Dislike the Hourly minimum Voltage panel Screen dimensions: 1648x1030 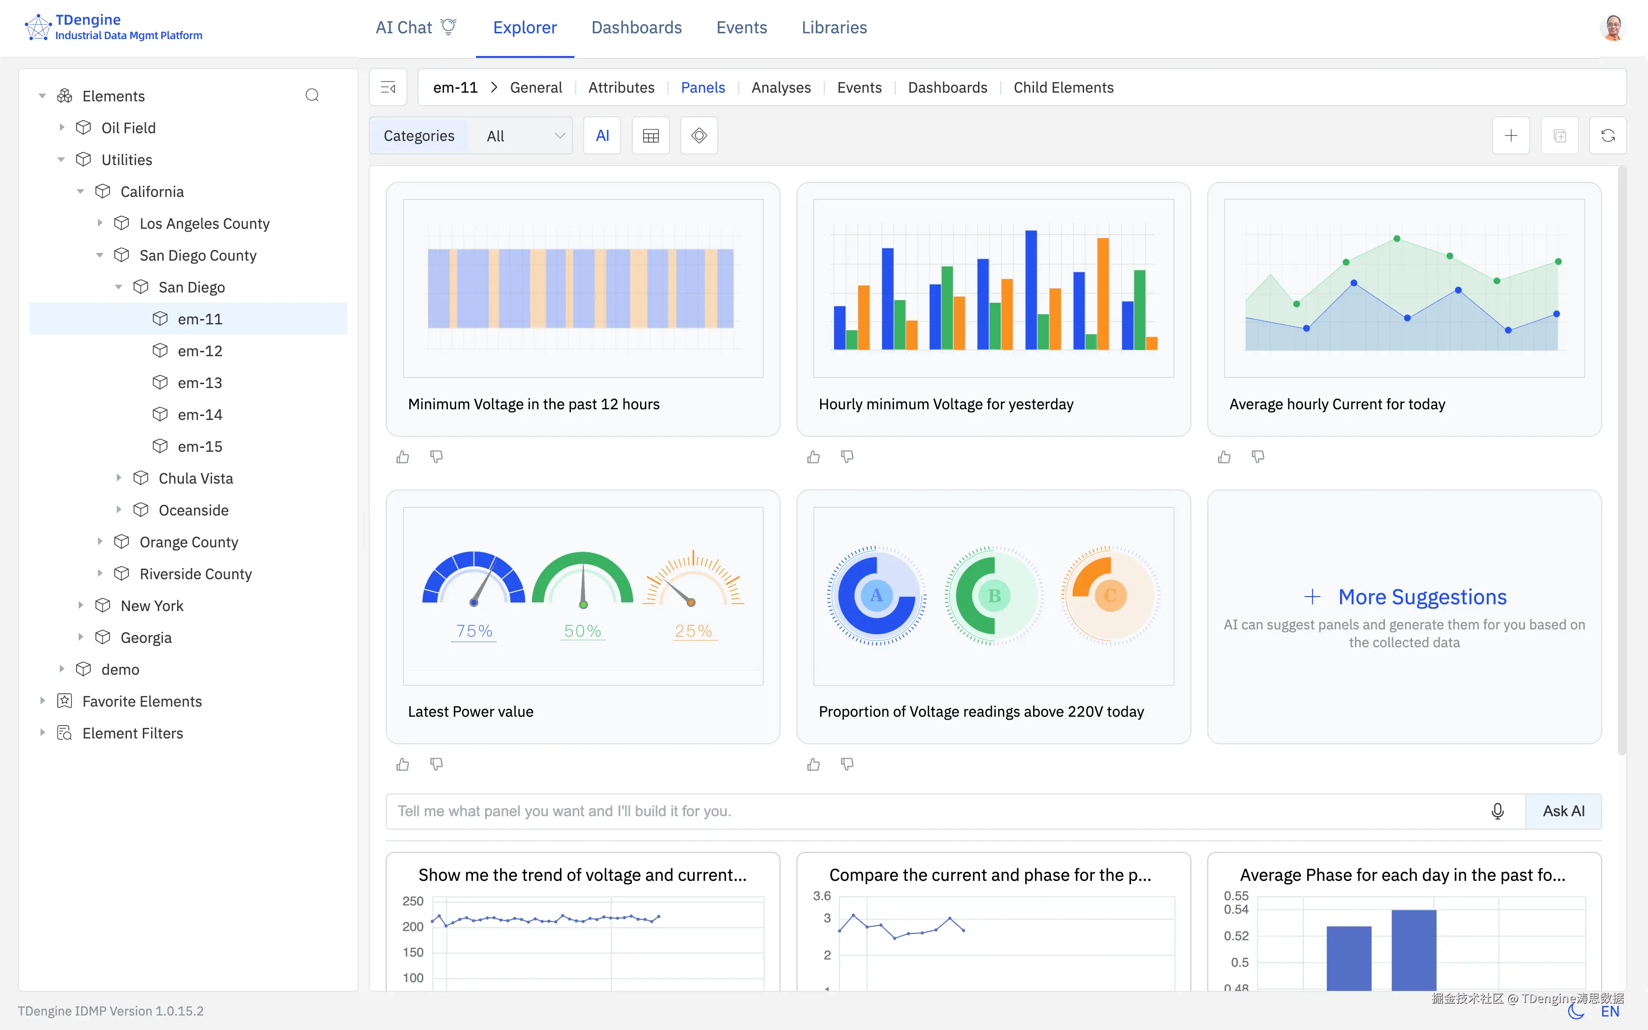(847, 457)
